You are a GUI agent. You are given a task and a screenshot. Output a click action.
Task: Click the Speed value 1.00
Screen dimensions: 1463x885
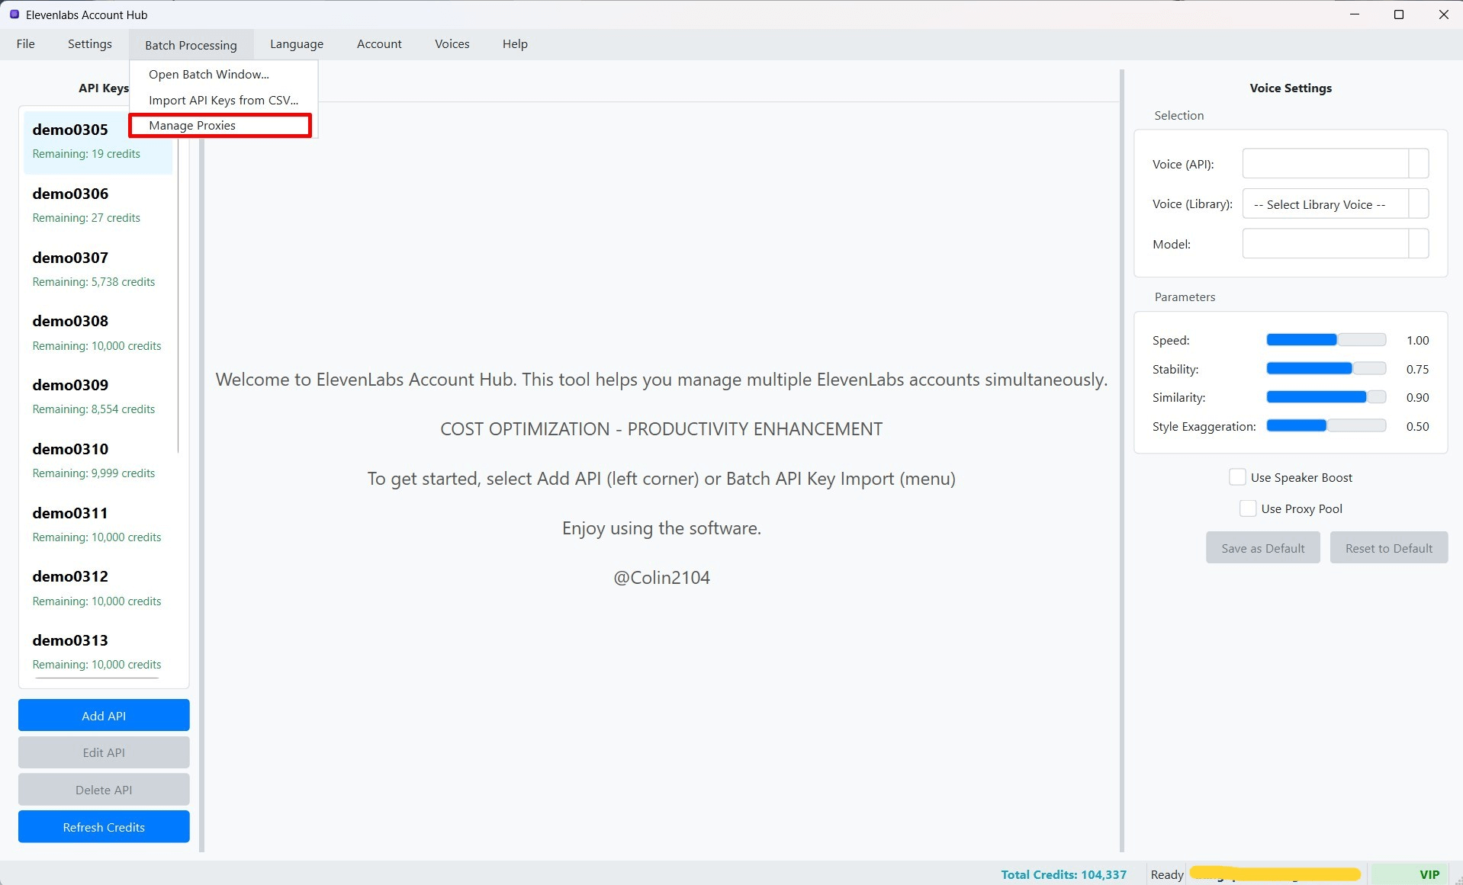(1417, 340)
